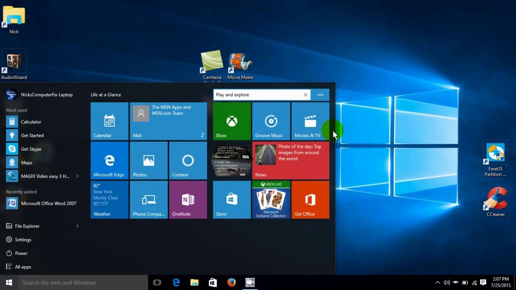This screenshot has height=290, width=516.
Task: Select the Nick folder on desktop
Action: click(14, 20)
